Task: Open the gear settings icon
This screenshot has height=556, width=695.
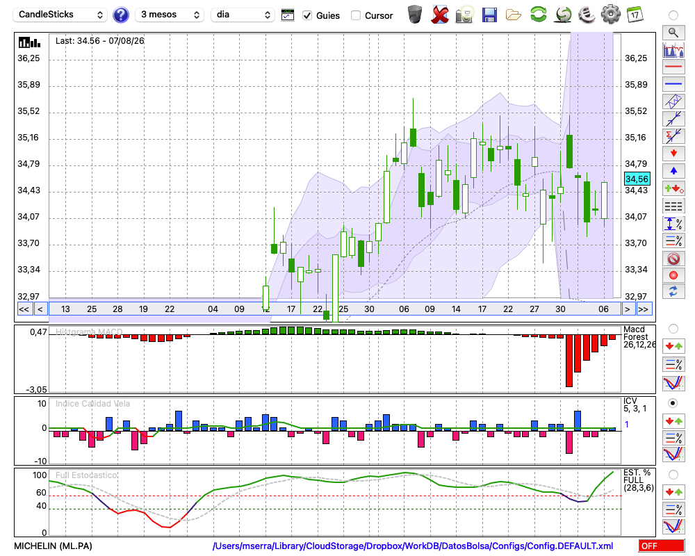Action: pos(610,15)
